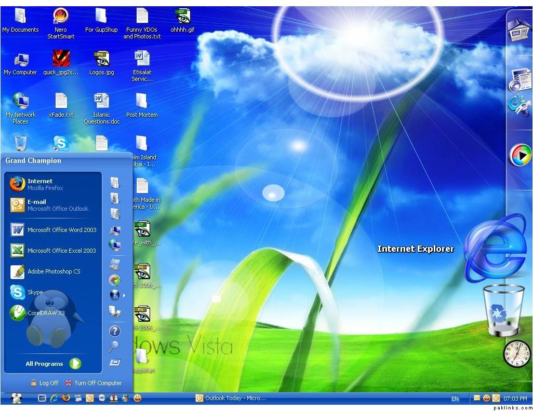
Task: Click Turn Off Computer button
Action: 94,383
